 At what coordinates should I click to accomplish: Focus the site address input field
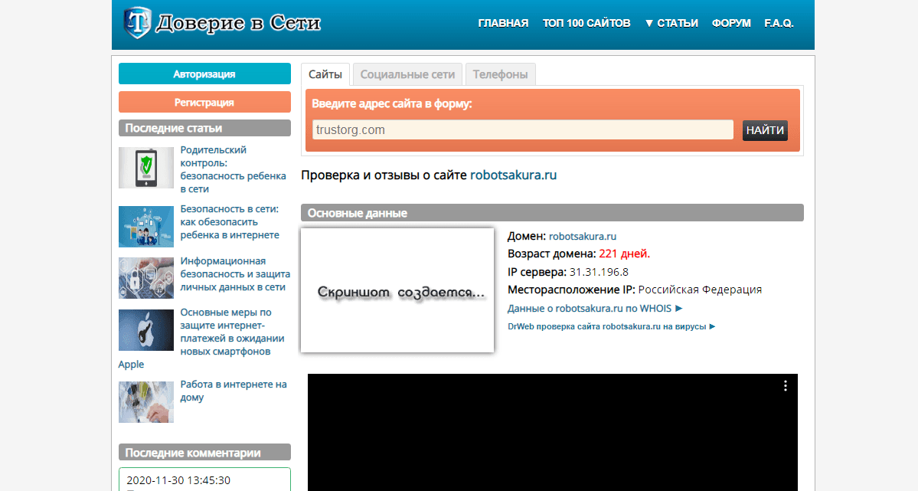point(522,130)
